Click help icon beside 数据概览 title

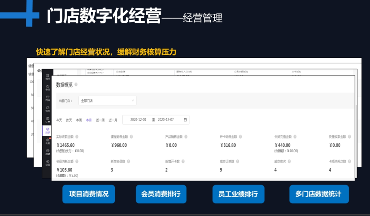(x=76, y=85)
